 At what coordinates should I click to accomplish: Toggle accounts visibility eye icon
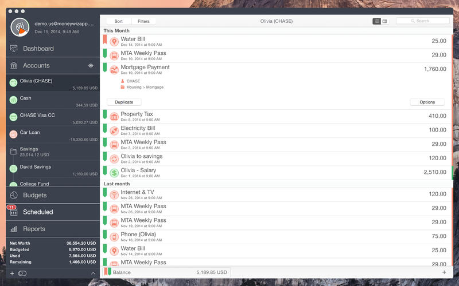click(91, 66)
